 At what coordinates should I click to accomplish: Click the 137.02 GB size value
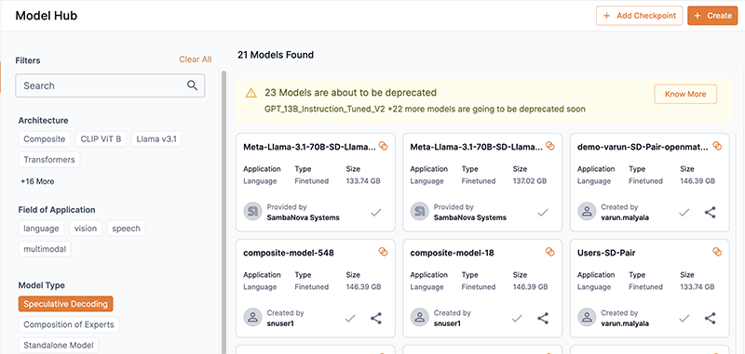click(x=530, y=181)
